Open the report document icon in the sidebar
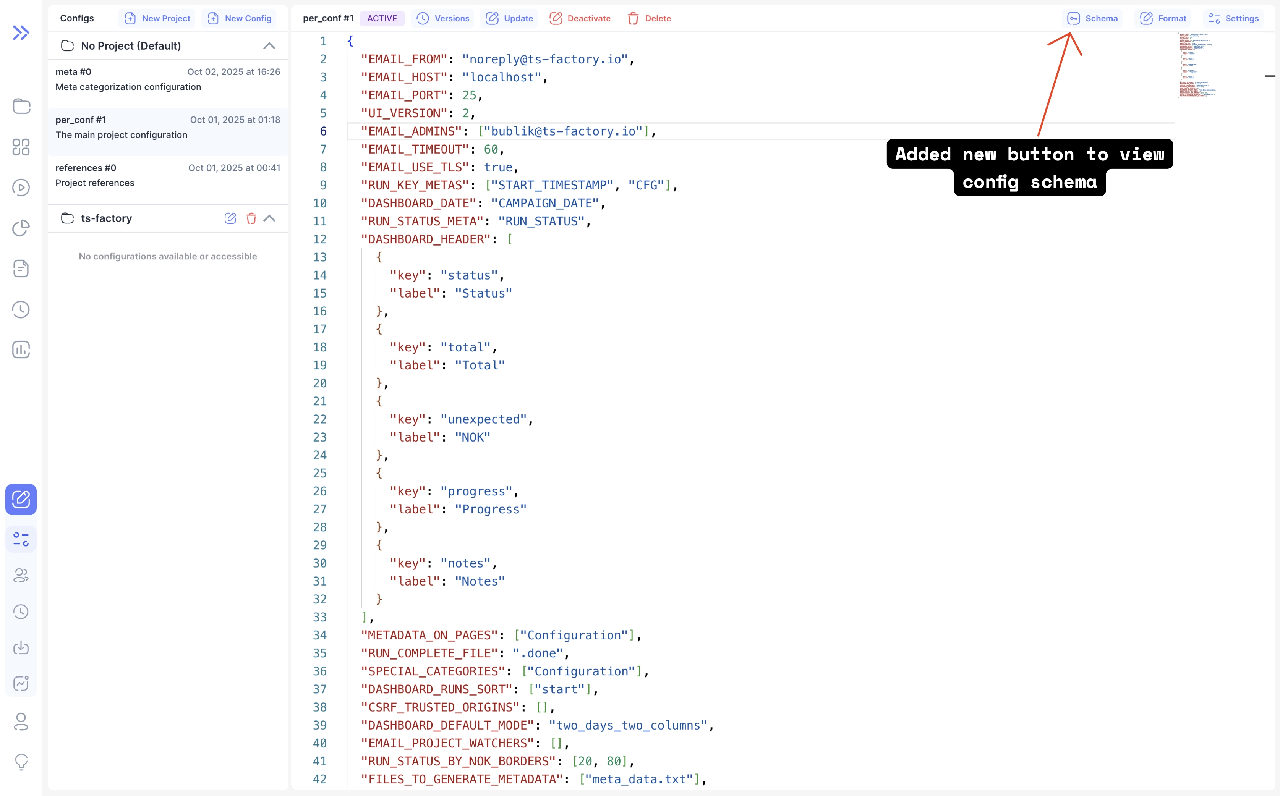Image resolution: width=1280 pixels, height=796 pixels. 21,269
